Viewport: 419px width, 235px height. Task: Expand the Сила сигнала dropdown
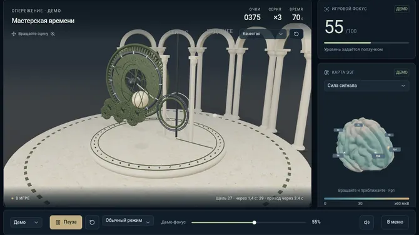366,86
